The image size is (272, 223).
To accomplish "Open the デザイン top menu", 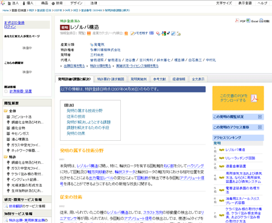I will 76,3.
